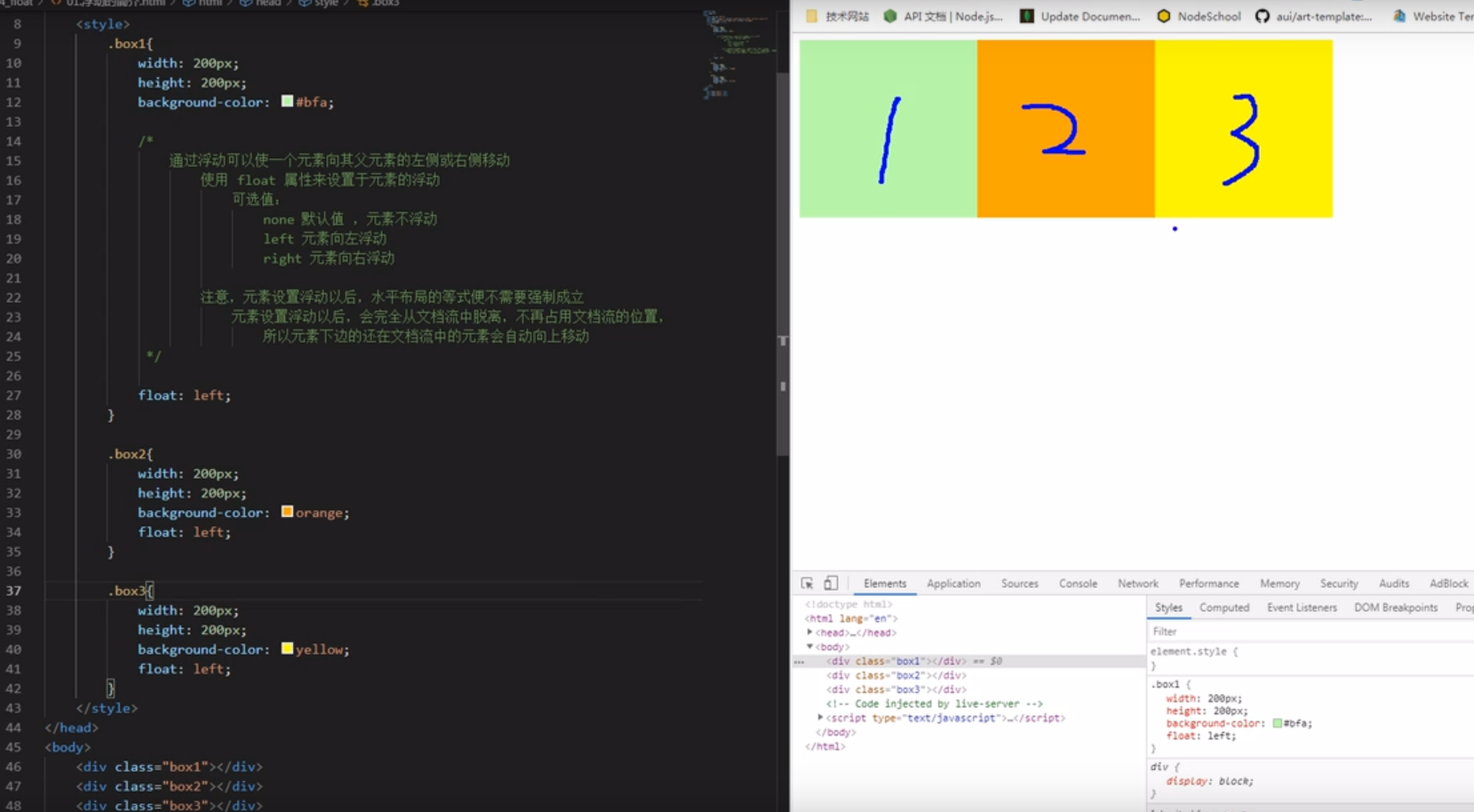Click the ellipsis beside the selected box1 DOM node
The height and width of the screenshot is (812, 1474).
click(x=799, y=662)
